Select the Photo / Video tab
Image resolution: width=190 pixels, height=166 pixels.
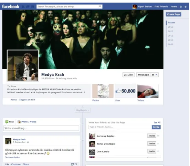[27, 122]
